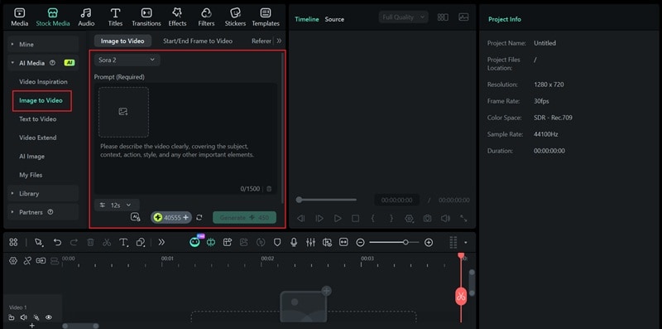Open Video Extend in sidebar

[x=37, y=138]
